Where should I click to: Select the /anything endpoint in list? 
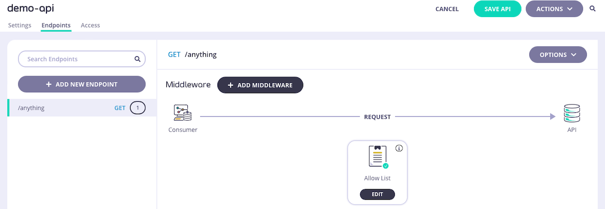(31, 108)
